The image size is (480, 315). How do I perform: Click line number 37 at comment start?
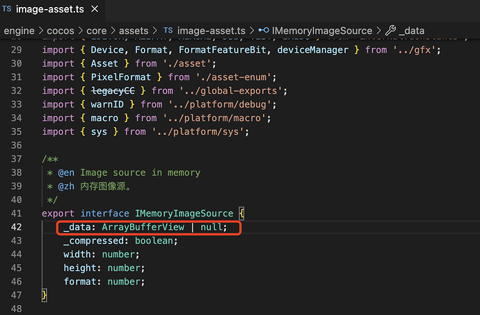(x=17, y=159)
